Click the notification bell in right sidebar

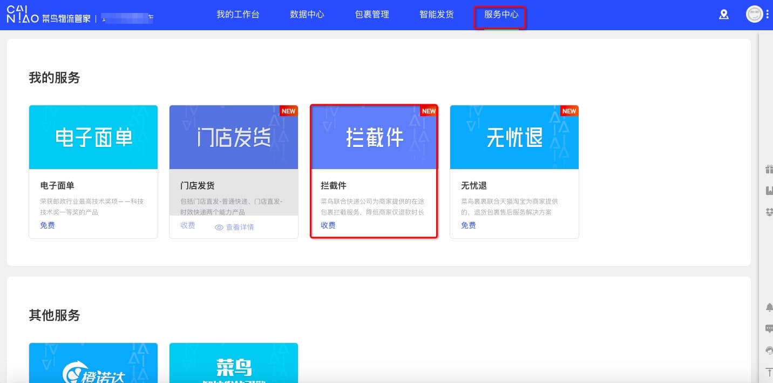coord(769,307)
